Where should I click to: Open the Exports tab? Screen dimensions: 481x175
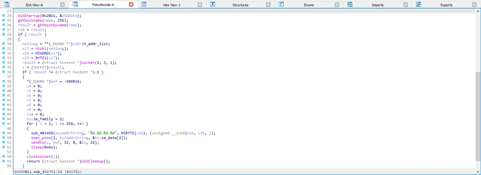tap(446, 5)
